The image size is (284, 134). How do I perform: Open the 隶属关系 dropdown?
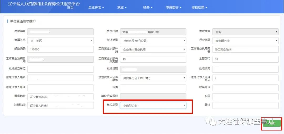pos(61,41)
